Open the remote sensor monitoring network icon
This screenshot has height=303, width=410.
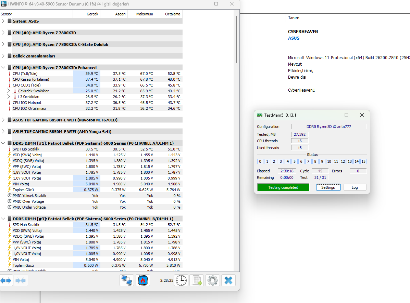(x=127, y=280)
